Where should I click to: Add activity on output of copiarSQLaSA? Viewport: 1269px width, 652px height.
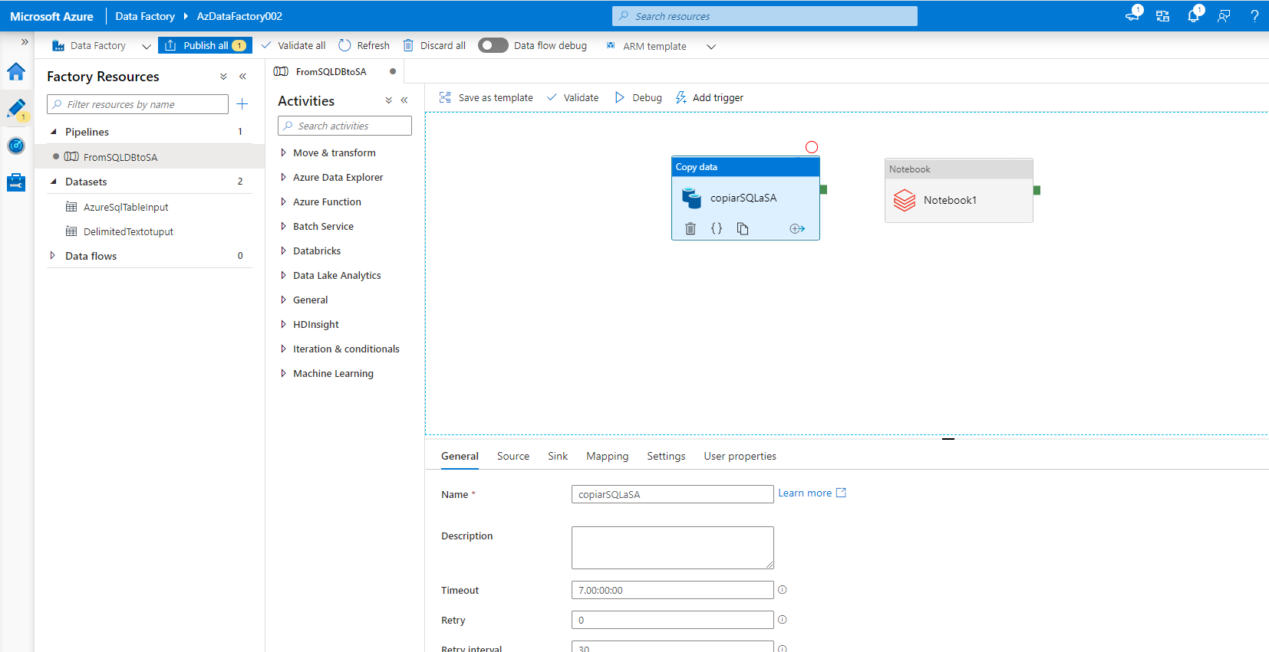(x=797, y=228)
